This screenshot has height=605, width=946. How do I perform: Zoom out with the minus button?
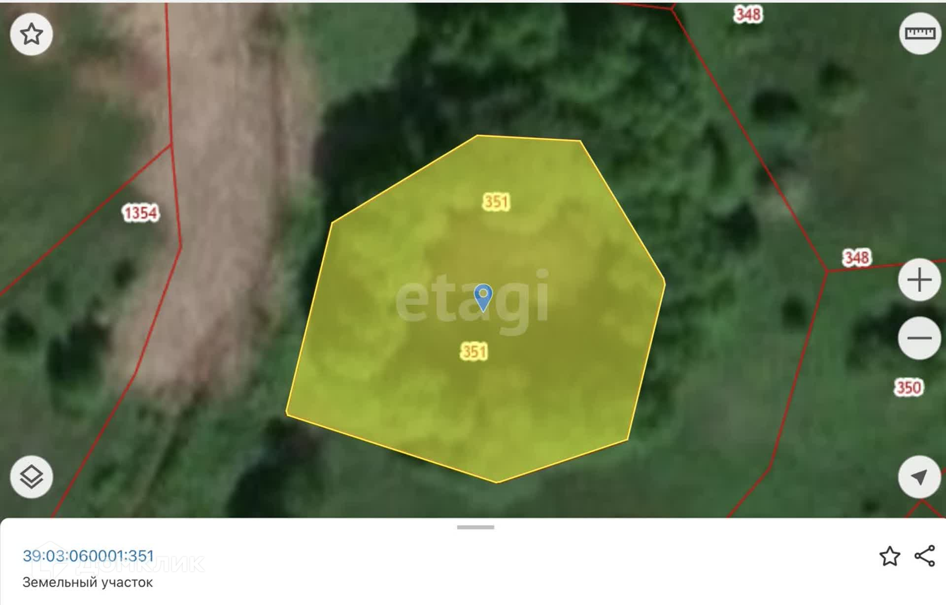tap(919, 338)
